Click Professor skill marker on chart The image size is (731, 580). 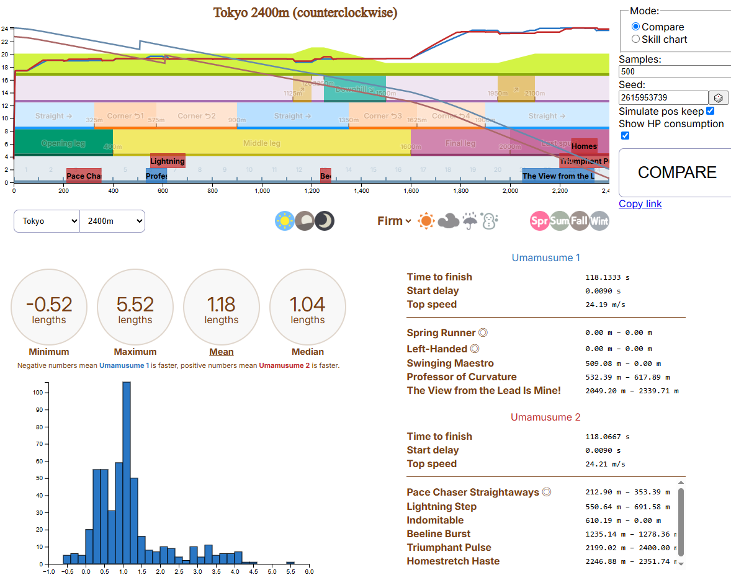pyautogui.click(x=156, y=175)
